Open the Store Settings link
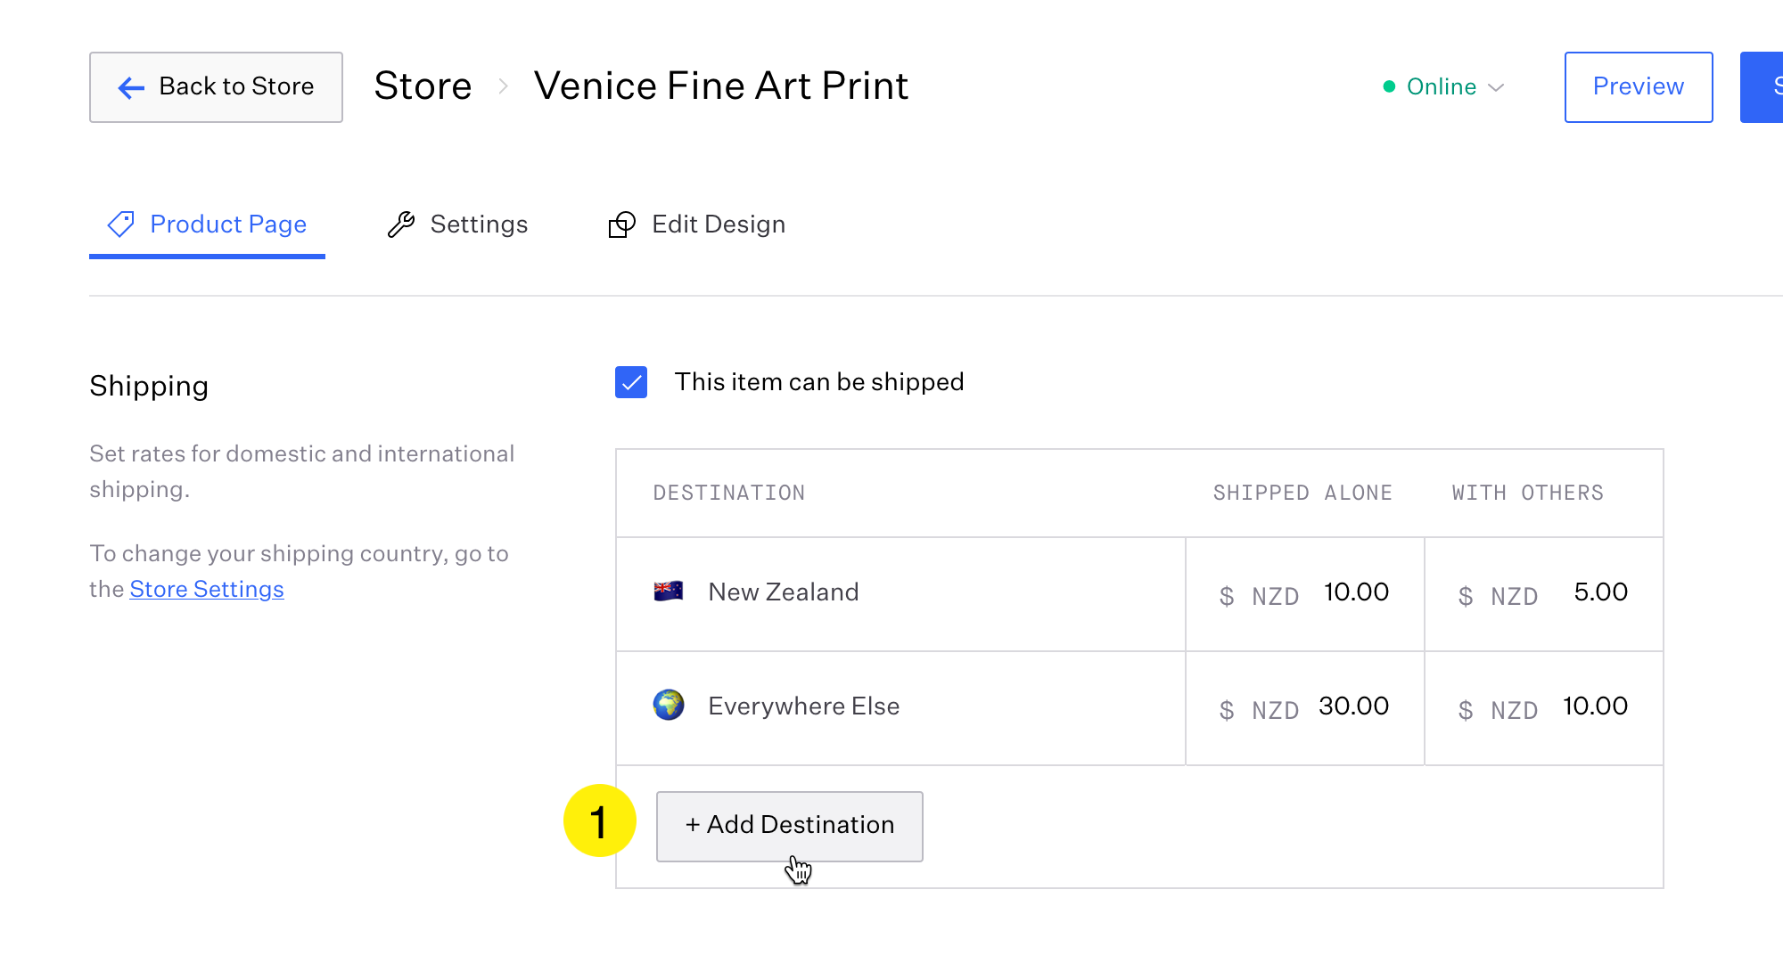Image resolution: width=1783 pixels, height=955 pixels. (x=207, y=590)
